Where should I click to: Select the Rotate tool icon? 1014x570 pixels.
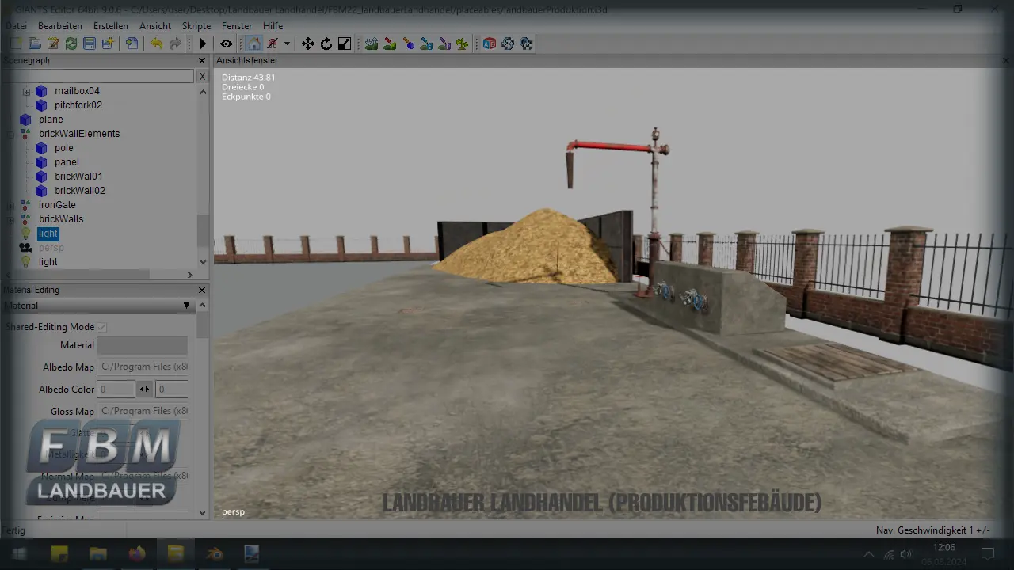pyautogui.click(x=326, y=44)
